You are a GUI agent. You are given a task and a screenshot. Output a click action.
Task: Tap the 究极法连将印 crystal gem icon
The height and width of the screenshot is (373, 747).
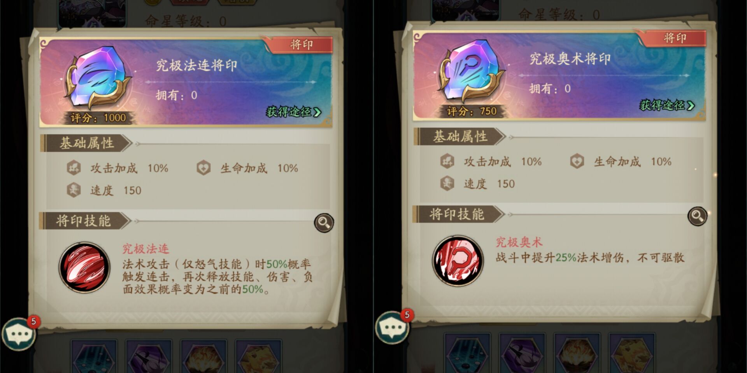coord(98,78)
